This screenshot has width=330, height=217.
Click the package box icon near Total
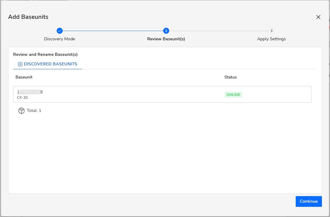(x=21, y=111)
